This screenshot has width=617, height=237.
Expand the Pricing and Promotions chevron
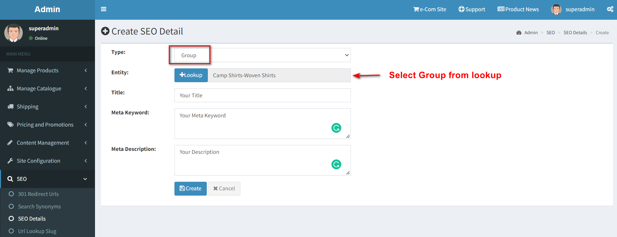pyautogui.click(x=86, y=125)
